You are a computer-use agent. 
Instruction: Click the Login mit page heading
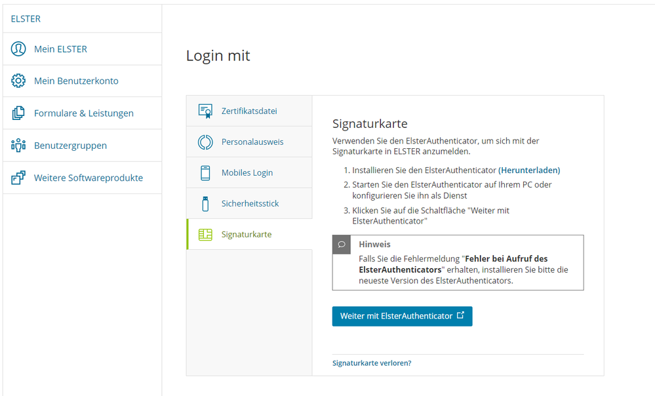(x=218, y=56)
